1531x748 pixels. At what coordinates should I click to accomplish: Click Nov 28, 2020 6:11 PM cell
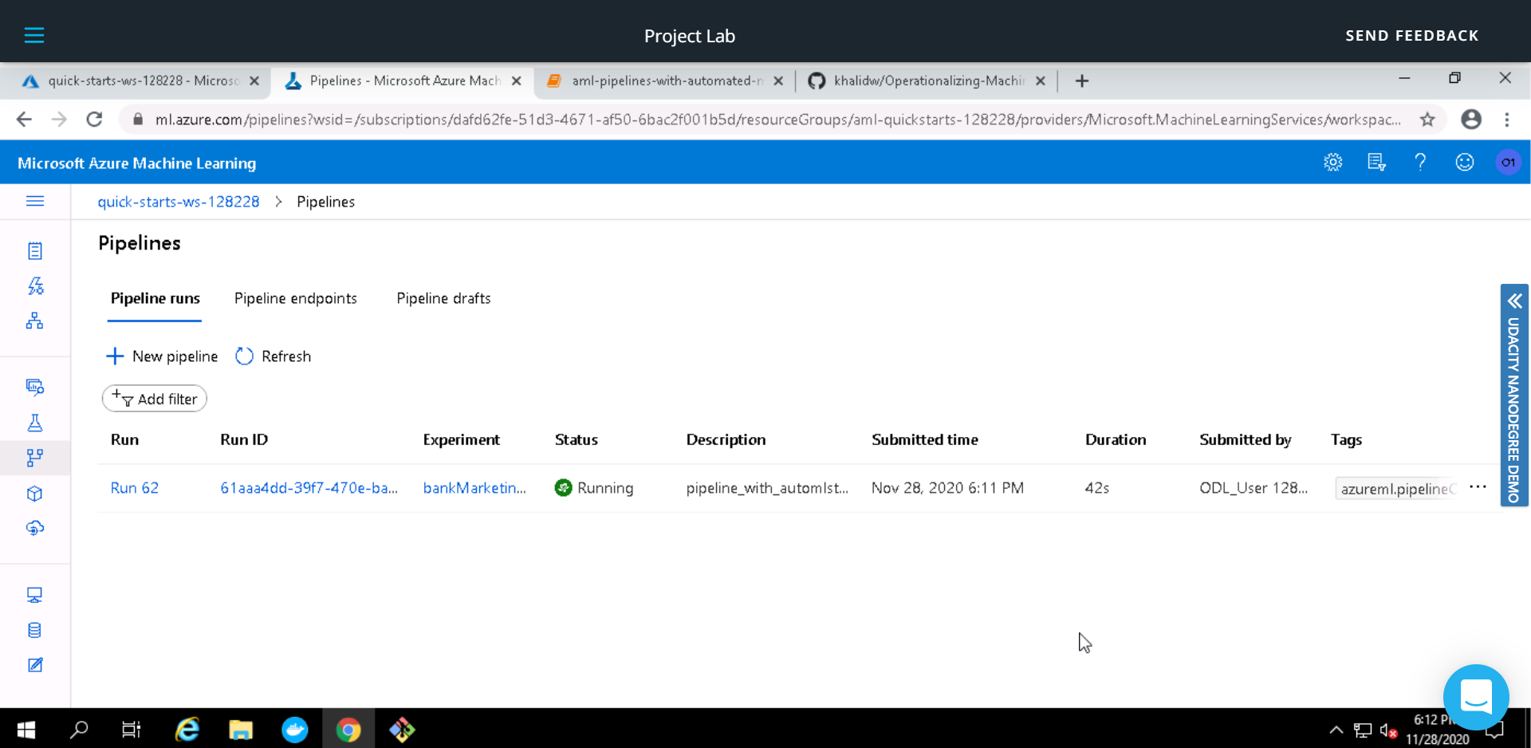coord(947,488)
